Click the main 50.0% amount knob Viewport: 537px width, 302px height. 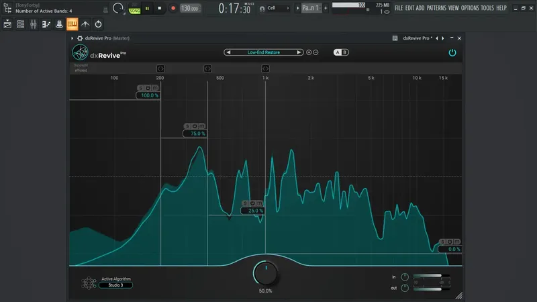click(265, 273)
